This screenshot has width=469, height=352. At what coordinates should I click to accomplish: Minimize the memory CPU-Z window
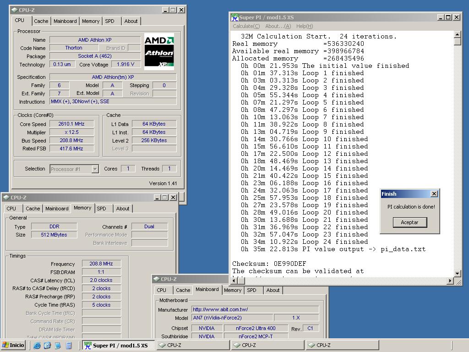coord(158,198)
